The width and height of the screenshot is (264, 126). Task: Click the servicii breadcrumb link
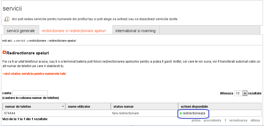pos(20,41)
